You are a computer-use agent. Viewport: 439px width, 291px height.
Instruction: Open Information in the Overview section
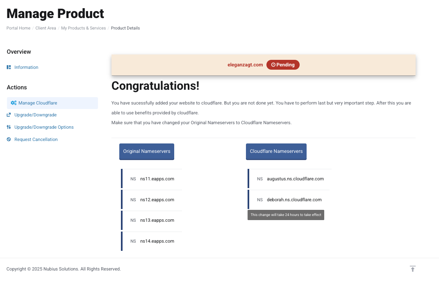(26, 67)
